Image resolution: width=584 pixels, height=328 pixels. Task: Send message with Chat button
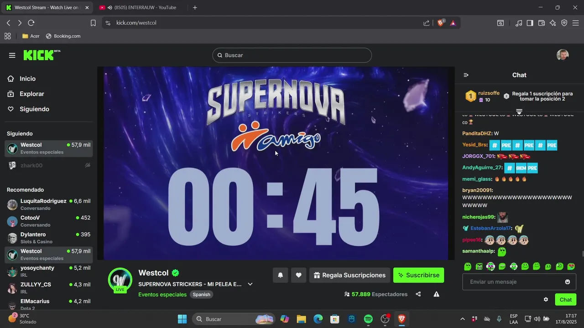coord(566,299)
